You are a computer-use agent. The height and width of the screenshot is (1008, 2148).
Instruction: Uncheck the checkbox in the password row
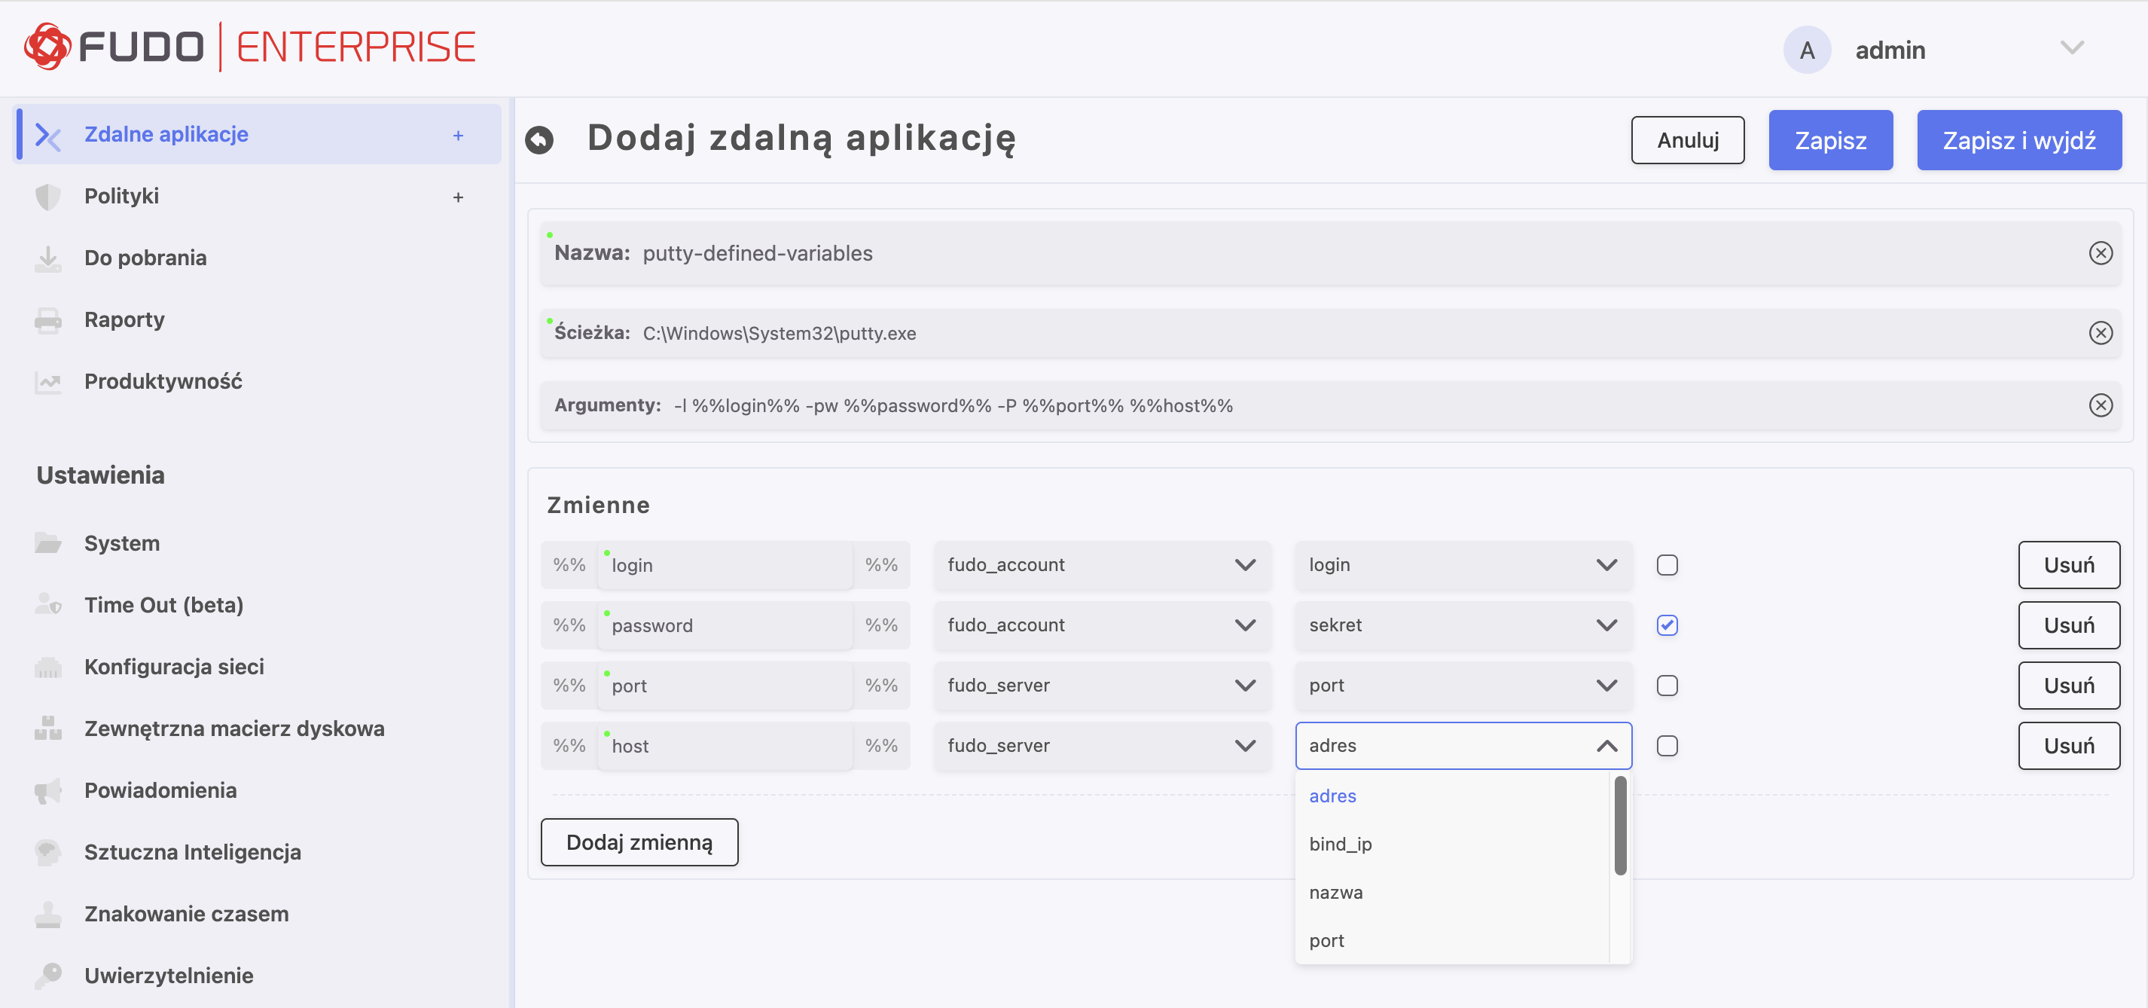pyautogui.click(x=1666, y=625)
